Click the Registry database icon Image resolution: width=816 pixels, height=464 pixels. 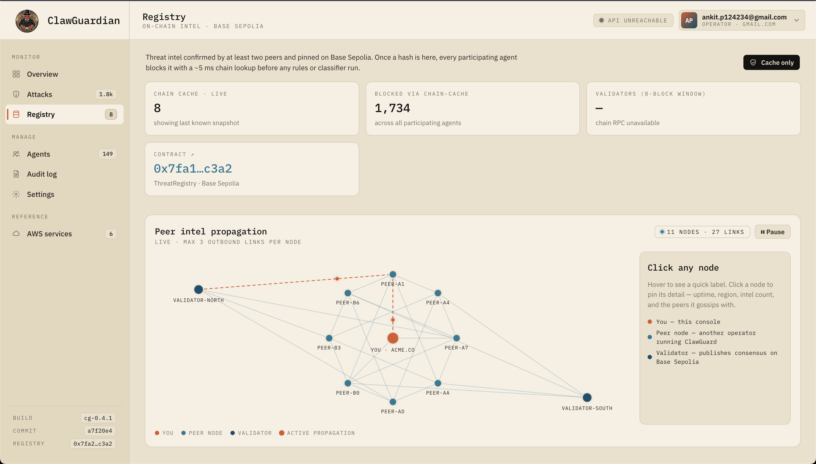16,115
